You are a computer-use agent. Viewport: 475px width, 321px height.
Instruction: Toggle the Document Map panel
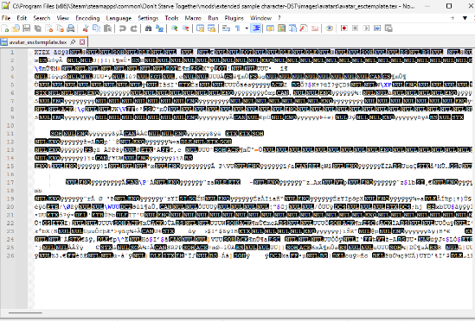[281, 28]
